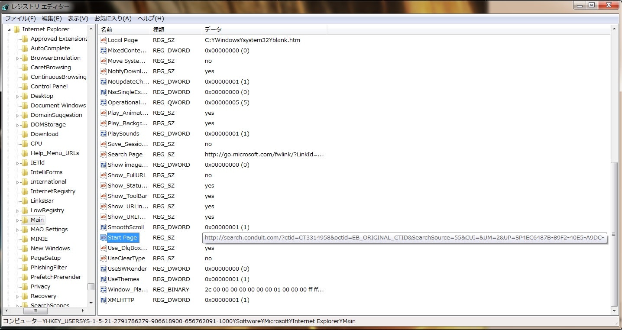The height and width of the screenshot is (330, 622).
Task: Click the Registry Editor title bar icon
Action: click(5, 6)
